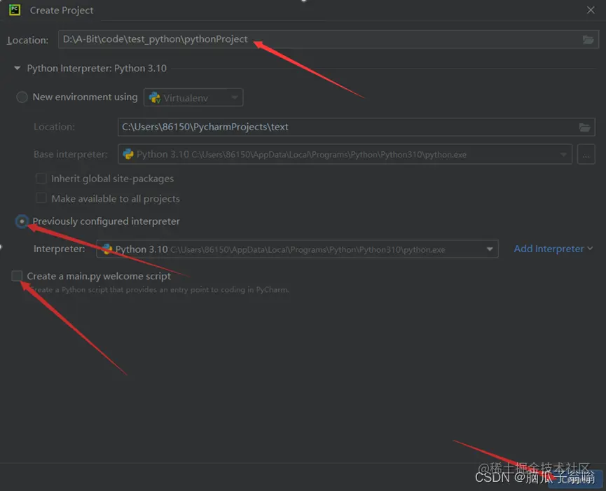The image size is (606, 491).
Task: Click the environment Location path field
Action: click(356, 127)
